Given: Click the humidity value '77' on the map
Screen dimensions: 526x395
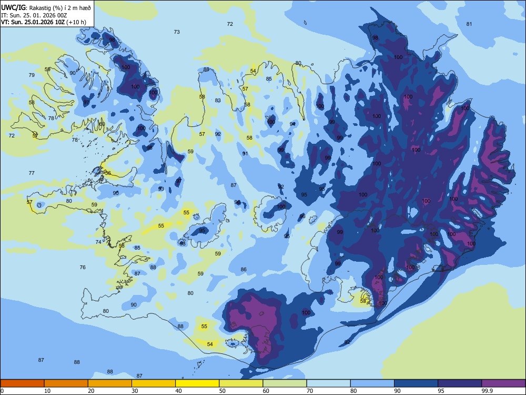Looking at the screenshot, I should point(32,173).
